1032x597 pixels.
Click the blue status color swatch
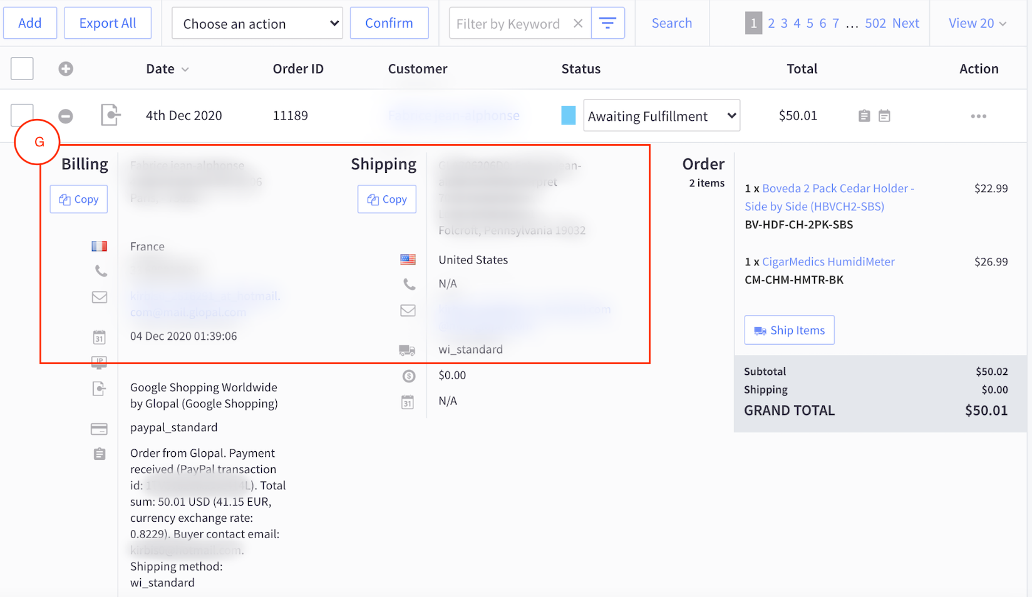pyautogui.click(x=569, y=115)
